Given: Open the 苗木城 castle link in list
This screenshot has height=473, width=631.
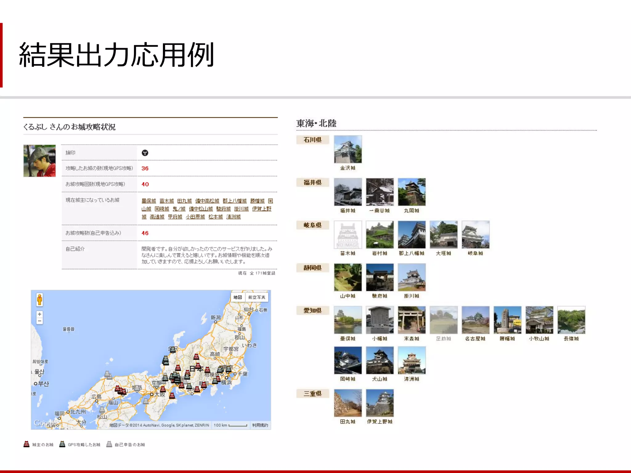Looking at the screenshot, I should pos(167,201).
